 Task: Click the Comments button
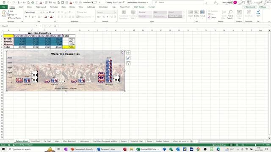[249, 7]
